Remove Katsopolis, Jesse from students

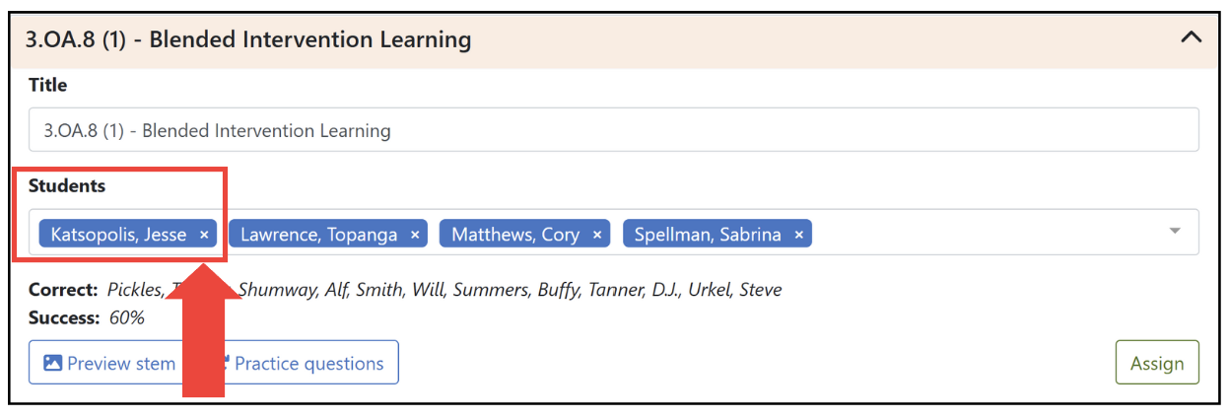[x=204, y=235]
